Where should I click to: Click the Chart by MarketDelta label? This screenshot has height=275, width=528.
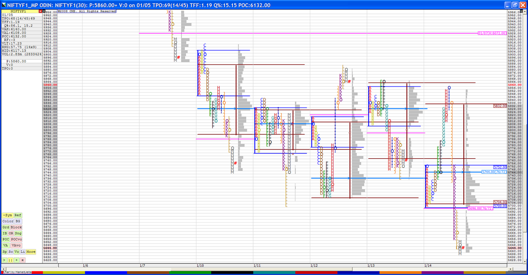coord(17,272)
